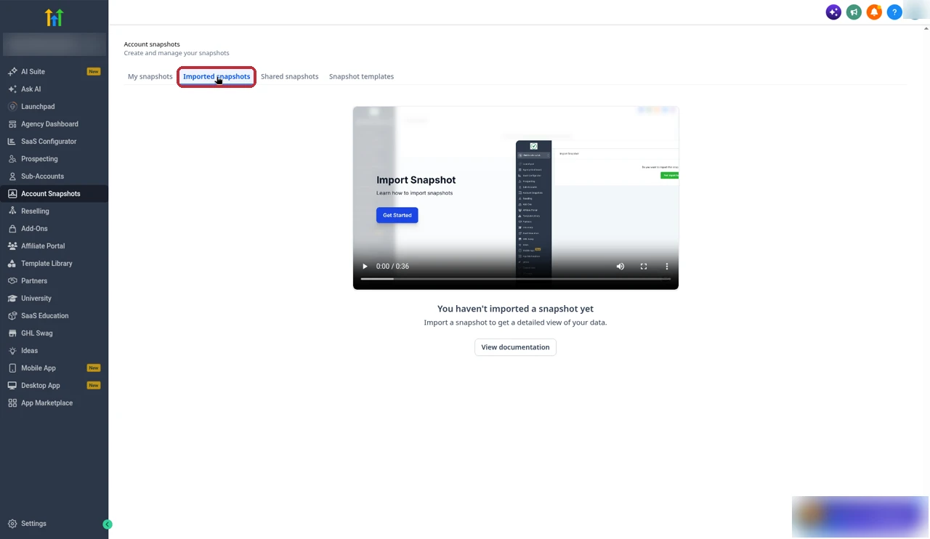The image size is (930, 539).
Task: Go to University in the sidebar
Action: [x=54, y=299]
